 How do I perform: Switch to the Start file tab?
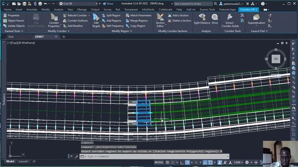[11, 37]
